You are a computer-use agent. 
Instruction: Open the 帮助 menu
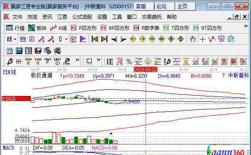172,17
